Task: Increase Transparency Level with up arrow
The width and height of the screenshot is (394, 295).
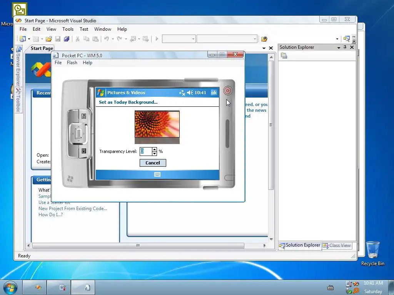Action: click(x=154, y=149)
